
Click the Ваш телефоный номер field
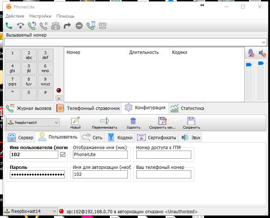[x=164, y=174]
